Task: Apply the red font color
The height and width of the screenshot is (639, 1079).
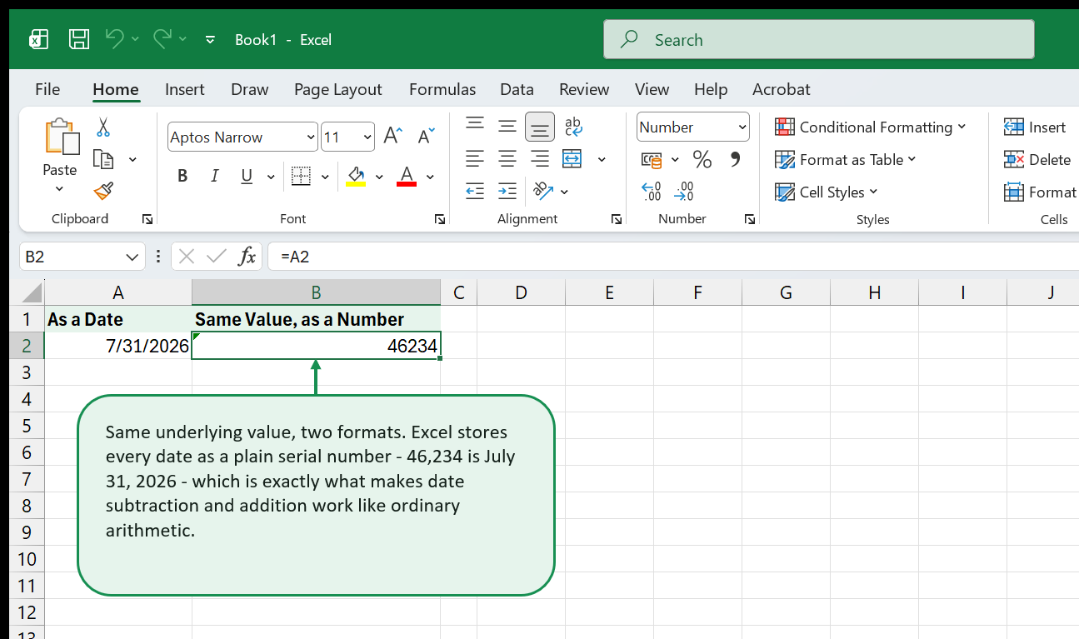Action: pos(407,176)
